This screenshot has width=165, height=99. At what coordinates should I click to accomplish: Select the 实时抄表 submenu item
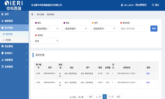(14, 34)
